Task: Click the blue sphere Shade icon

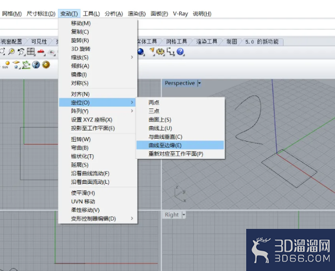Action: tap(141, 52)
